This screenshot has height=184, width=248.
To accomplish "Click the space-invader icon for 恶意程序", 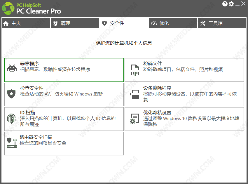I will 12,69.
